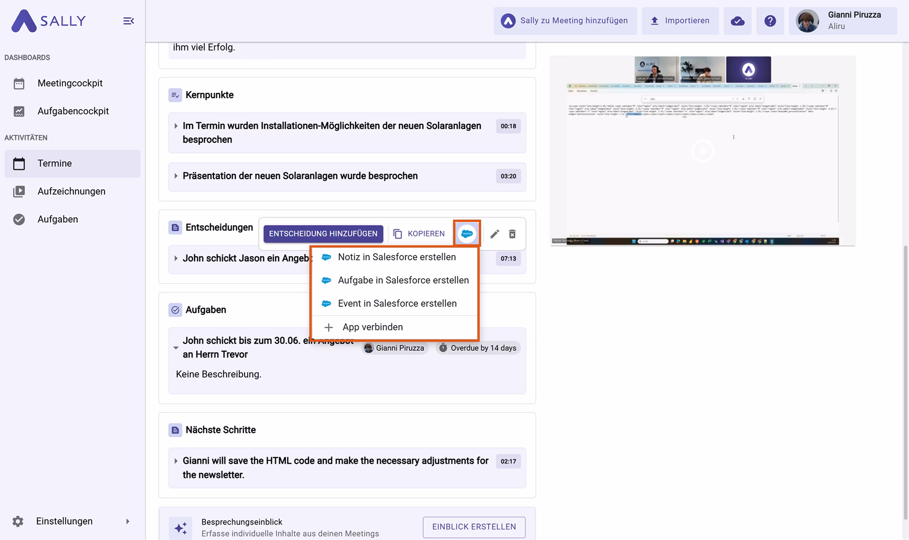Click the Aufgaben section checkmark icon
Viewport: 909px width, 540px height.
pyautogui.click(x=175, y=310)
